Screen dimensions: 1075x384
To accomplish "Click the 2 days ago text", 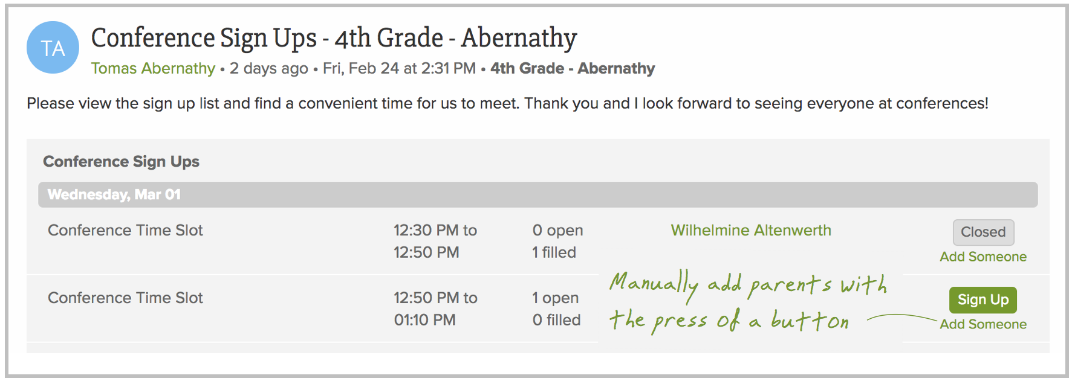I will coord(268,68).
